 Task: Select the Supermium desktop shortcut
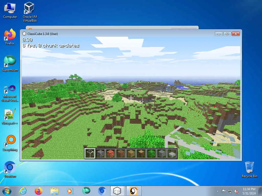point(10,63)
